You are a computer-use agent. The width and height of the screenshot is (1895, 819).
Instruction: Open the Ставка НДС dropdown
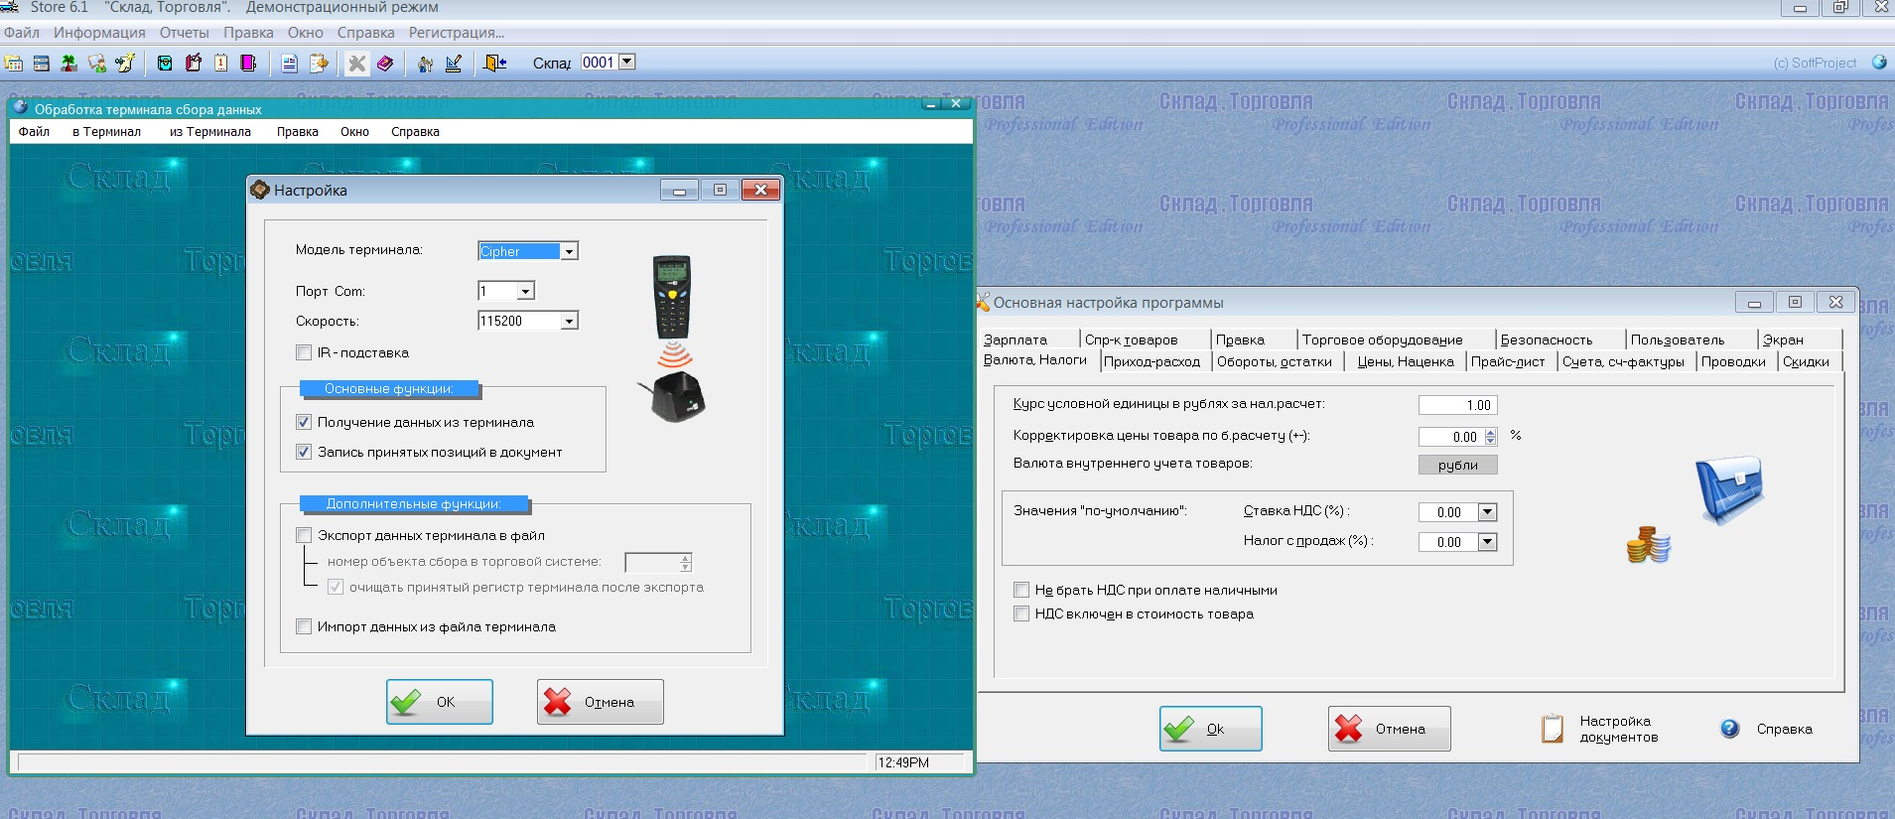click(1487, 512)
